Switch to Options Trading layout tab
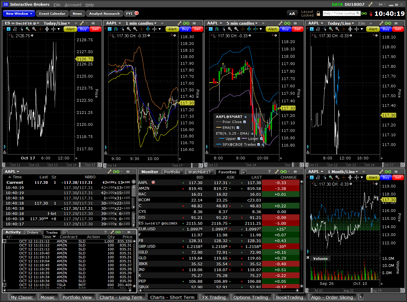 251,297
